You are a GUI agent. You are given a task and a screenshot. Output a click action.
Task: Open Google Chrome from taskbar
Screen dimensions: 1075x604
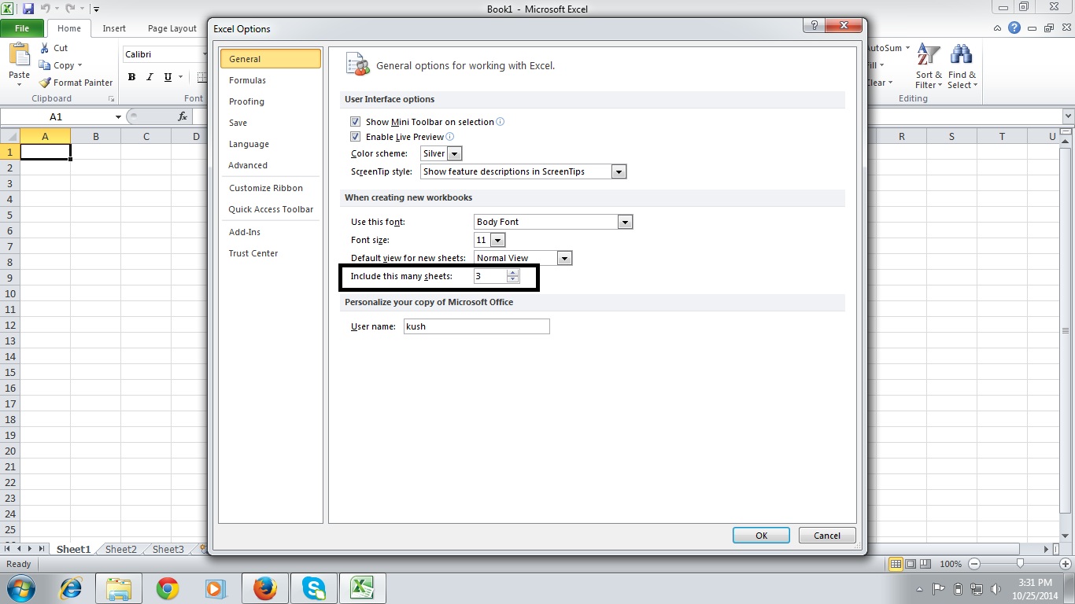coord(167,587)
